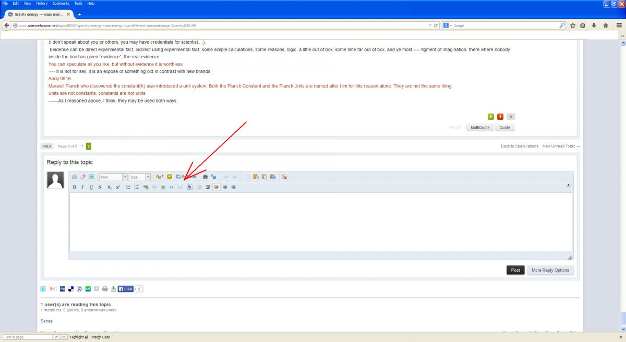Click the insert code snippet icon

pos(172,187)
